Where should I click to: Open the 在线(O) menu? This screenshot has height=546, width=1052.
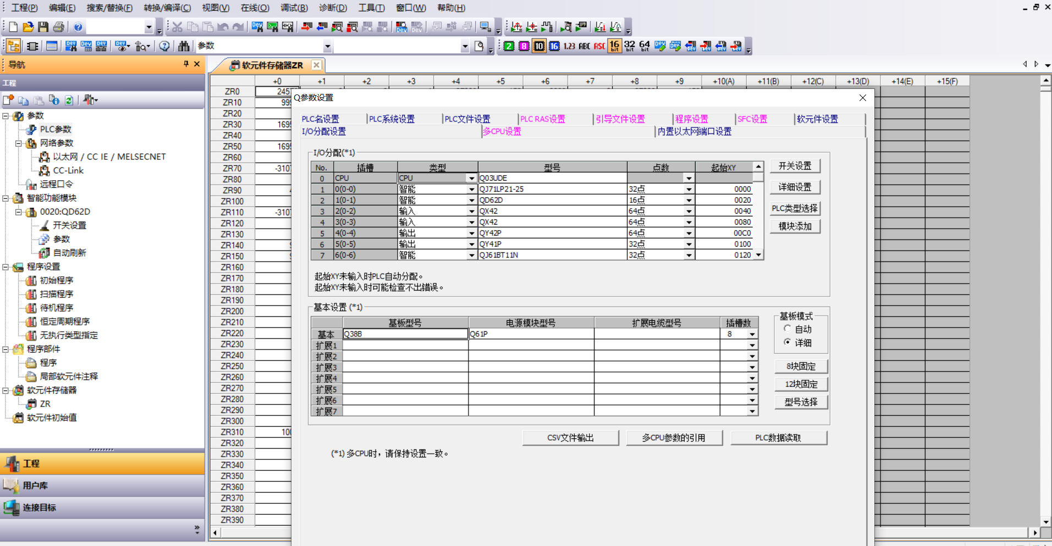(x=255, y=8)
